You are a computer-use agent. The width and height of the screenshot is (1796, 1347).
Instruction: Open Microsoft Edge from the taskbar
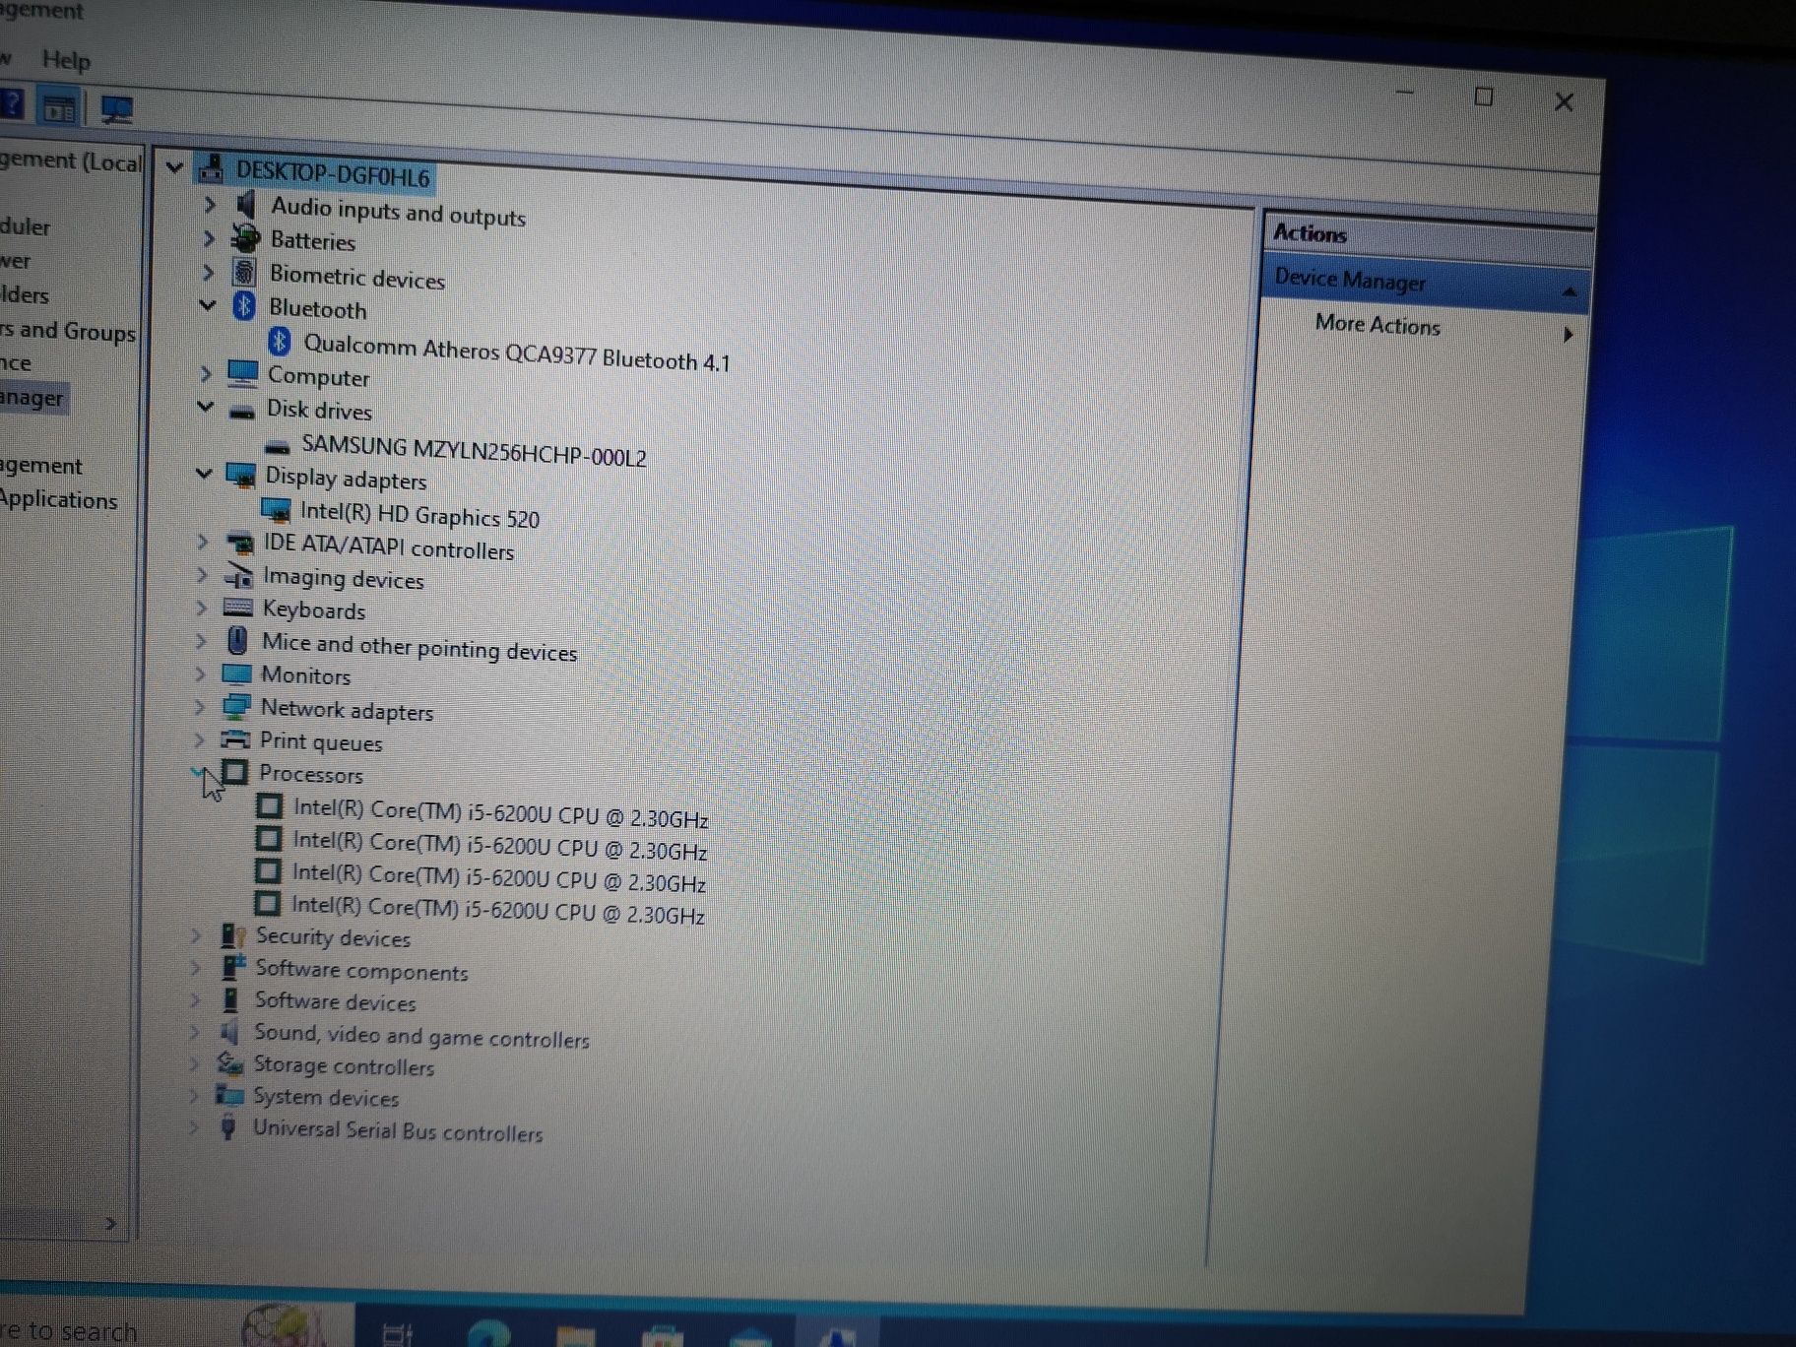489,1333
